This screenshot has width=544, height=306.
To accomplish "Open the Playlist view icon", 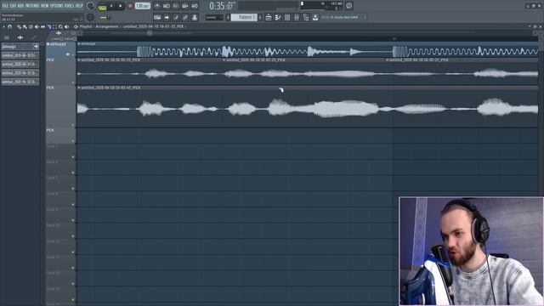I will 269,17.
